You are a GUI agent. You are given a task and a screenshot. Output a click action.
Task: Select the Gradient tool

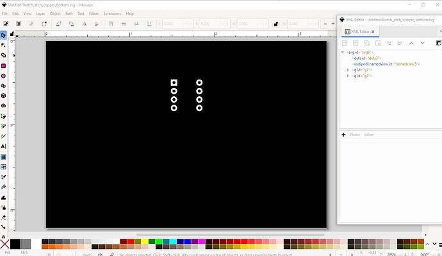click(x=3, y=157)
